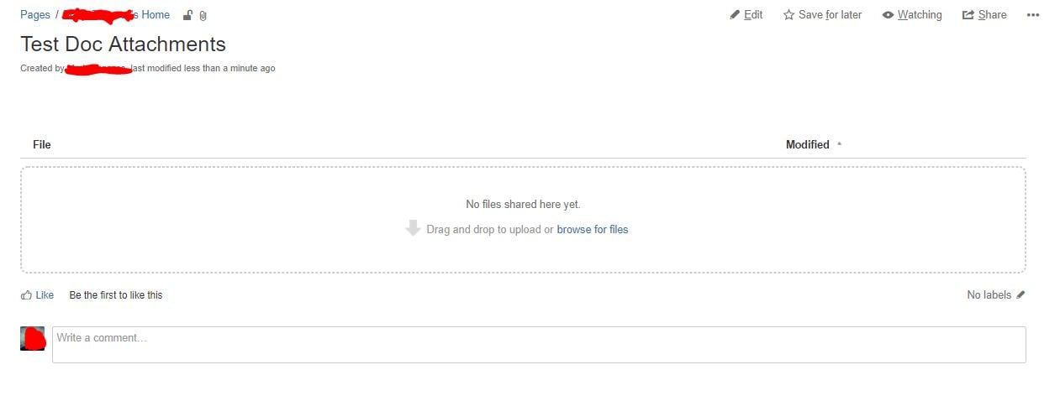The width and height of the screenshot is (1060, 401).
Task: Open the commenter's profile avatar
Action: pos(32,338)
